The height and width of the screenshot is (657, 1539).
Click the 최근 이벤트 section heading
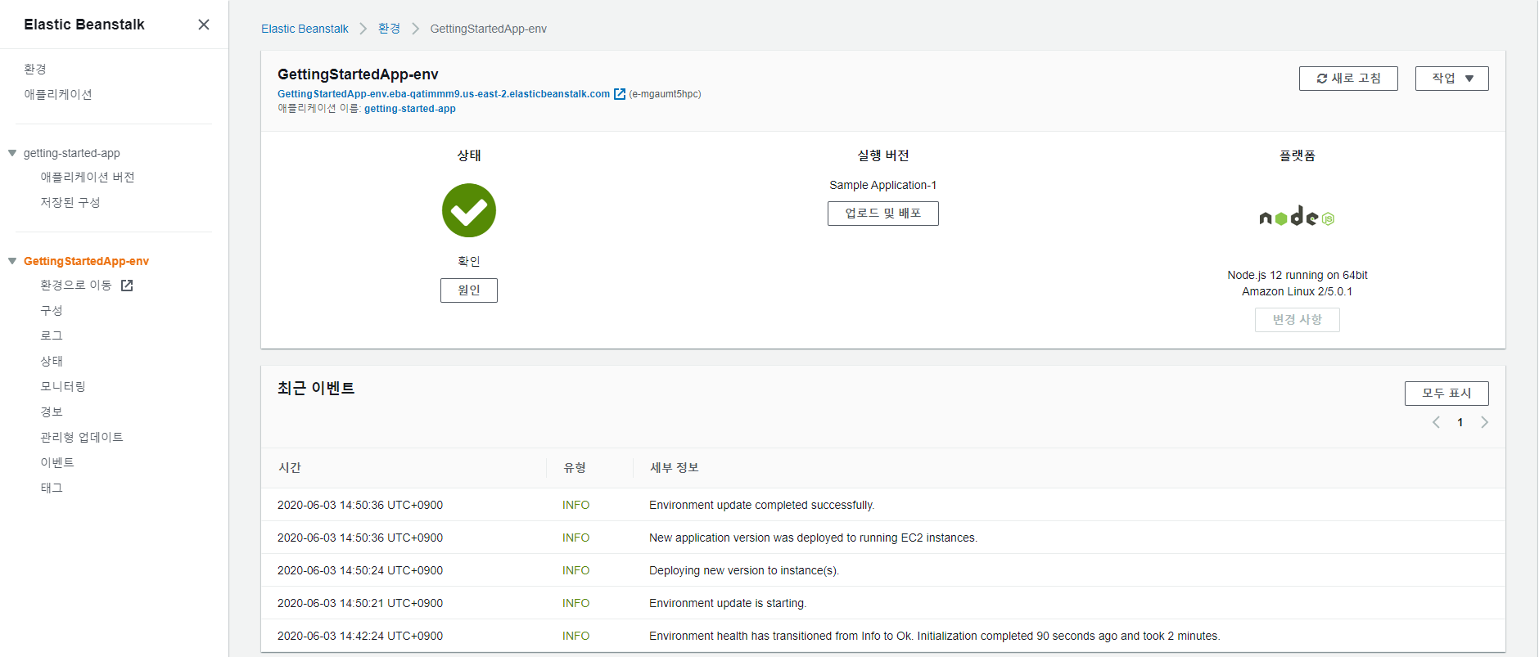[316, 388]
